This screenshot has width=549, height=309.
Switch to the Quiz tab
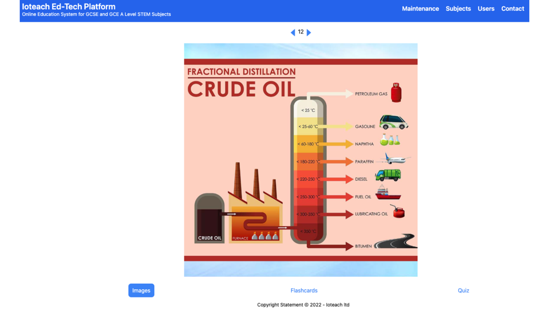tap(463, 290)
